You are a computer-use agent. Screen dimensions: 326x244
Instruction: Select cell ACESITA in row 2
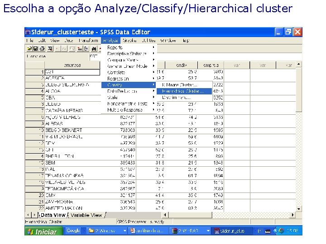72,78
